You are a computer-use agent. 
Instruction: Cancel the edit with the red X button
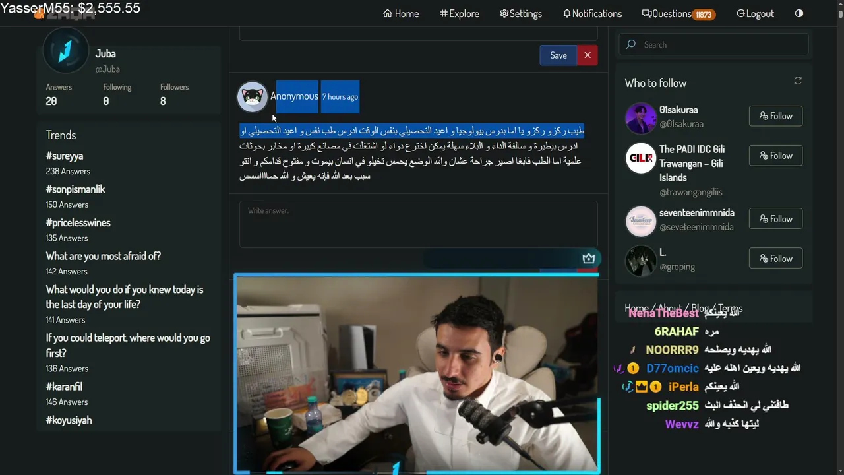click(588, 55)
